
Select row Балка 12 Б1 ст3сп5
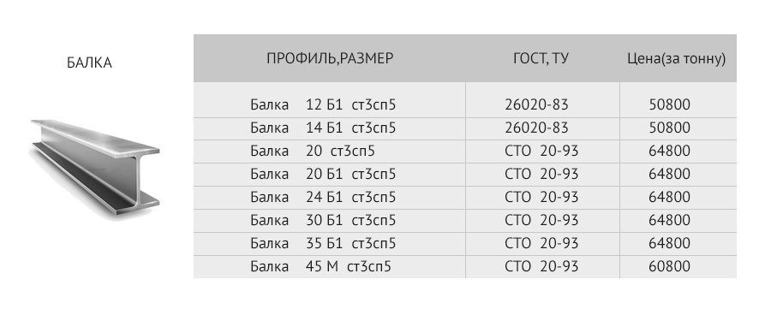[x=464, y=104]
